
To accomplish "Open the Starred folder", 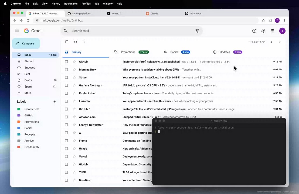I will coord(35,61).
